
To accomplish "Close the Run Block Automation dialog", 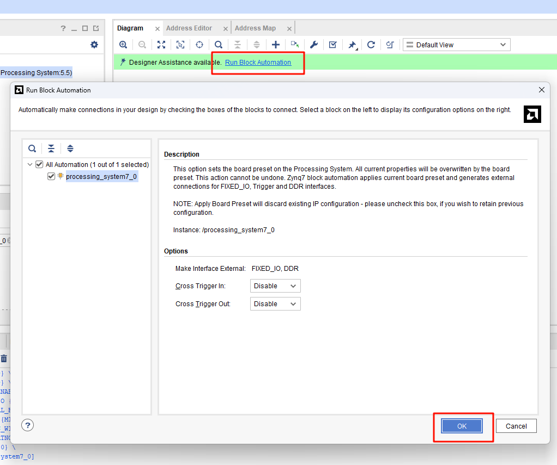I will [x=541, y=90].
